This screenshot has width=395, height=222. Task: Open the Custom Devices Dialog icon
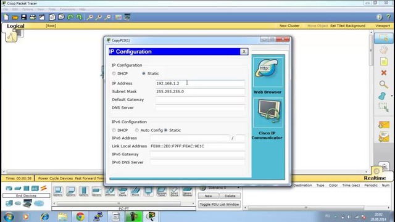click(x=127, y=17)
